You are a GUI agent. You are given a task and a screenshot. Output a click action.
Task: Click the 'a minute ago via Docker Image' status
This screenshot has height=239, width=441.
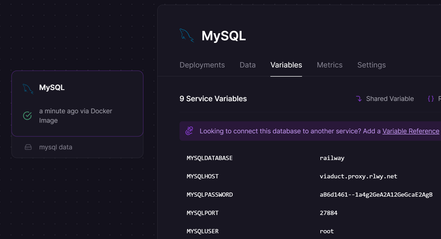76,116
